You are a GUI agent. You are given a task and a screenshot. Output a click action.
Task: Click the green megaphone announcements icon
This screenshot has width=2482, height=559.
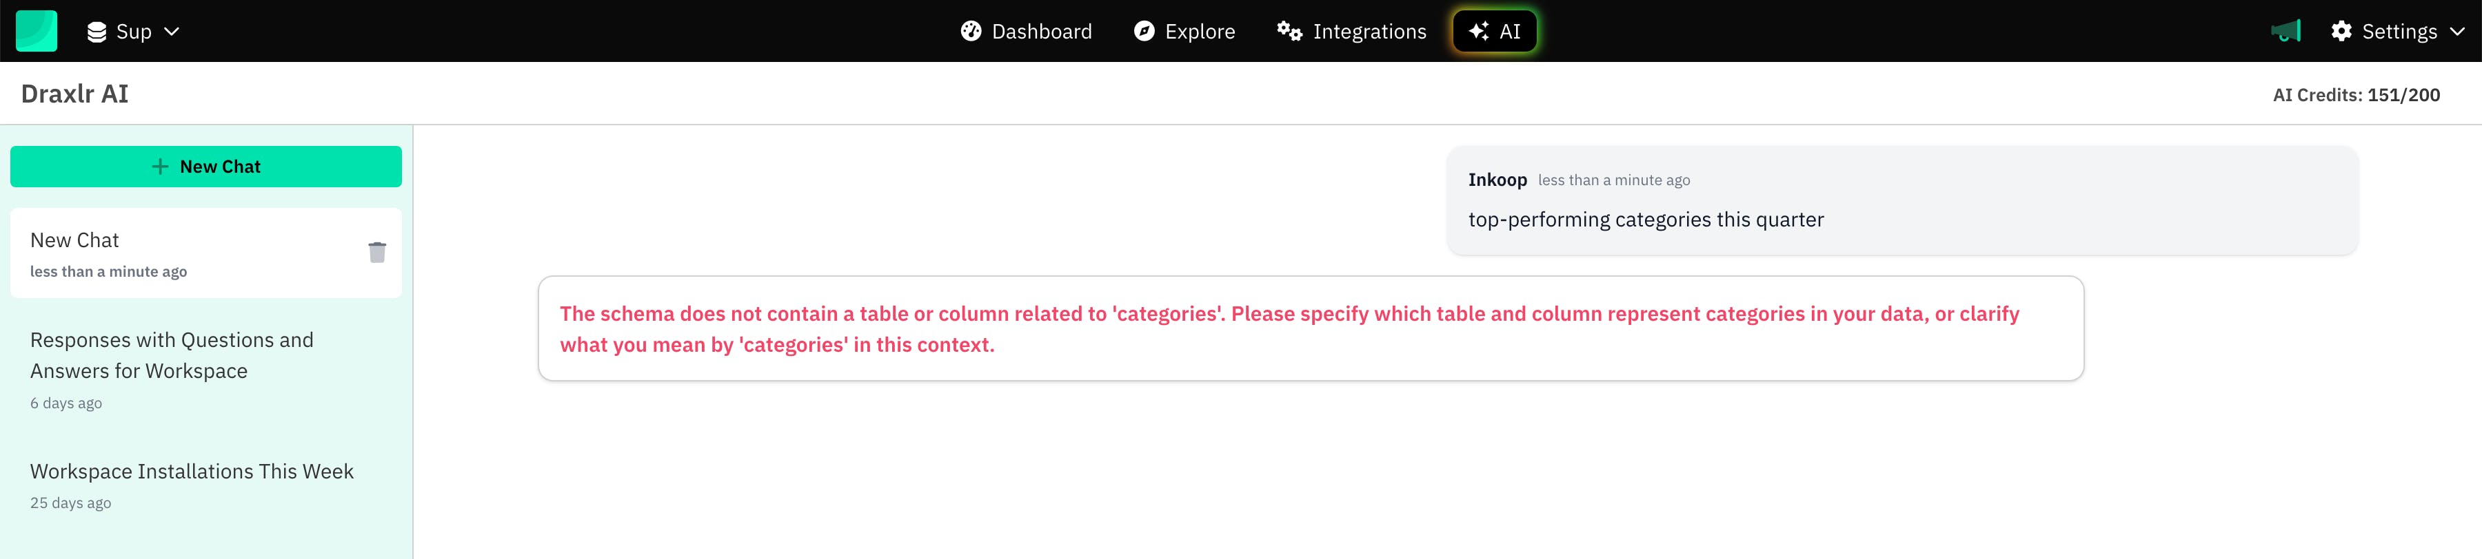click(x=2286, y=31)
